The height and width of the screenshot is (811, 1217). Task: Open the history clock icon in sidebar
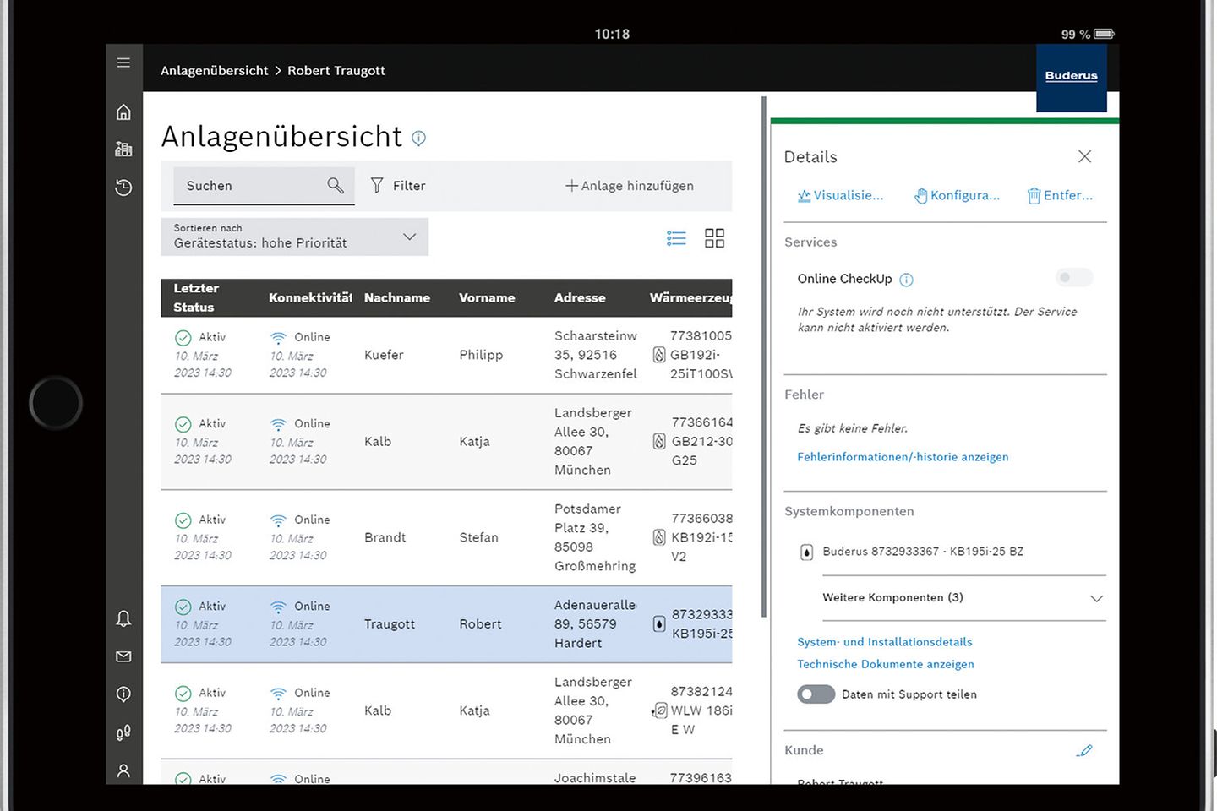coord(123,188)
